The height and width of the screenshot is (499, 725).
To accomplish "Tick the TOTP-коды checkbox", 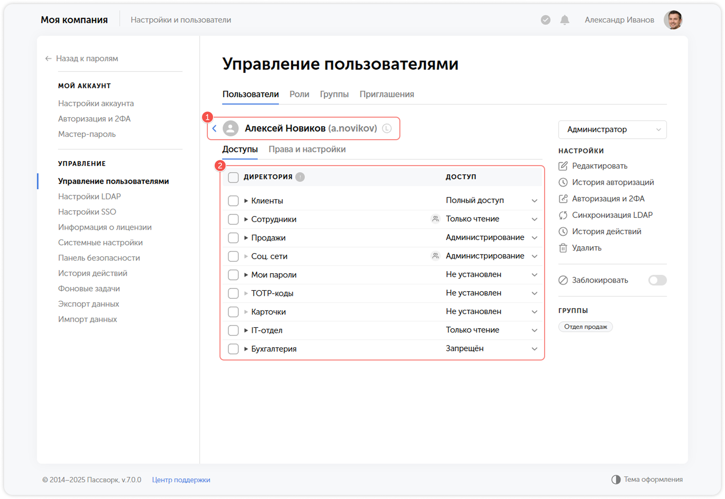I will [233, 293].
